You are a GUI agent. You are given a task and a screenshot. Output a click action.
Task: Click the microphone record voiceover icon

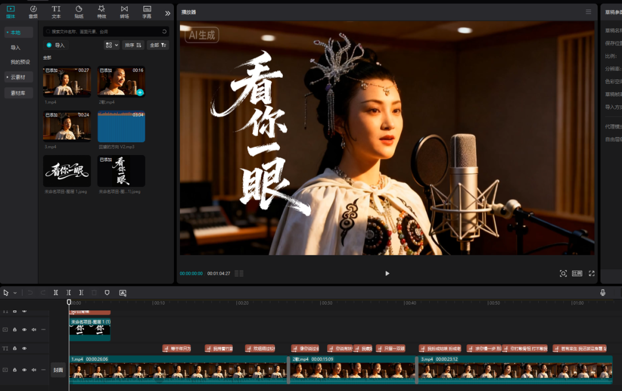pyautogui.click(x=602, y=293)
